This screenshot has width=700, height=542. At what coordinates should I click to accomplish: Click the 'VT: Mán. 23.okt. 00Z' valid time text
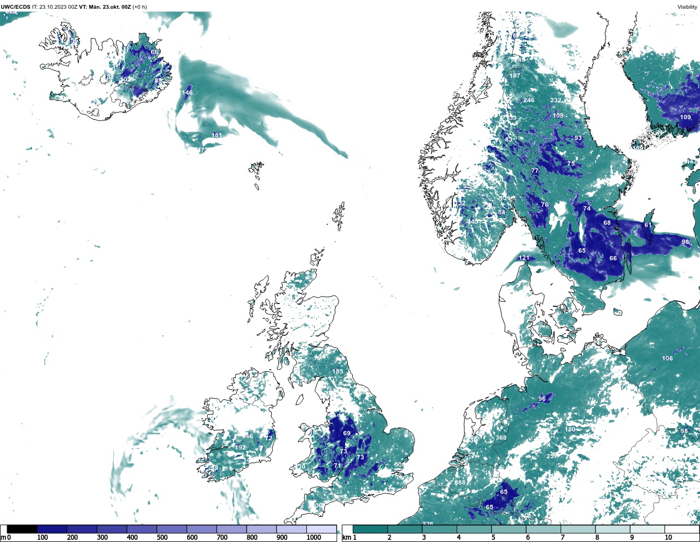104,7
